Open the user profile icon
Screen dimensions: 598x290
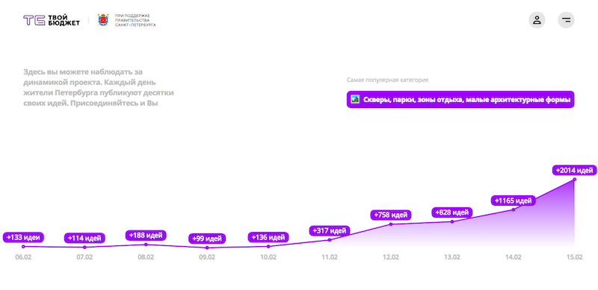pyautogui.click(x=537, y=20)
